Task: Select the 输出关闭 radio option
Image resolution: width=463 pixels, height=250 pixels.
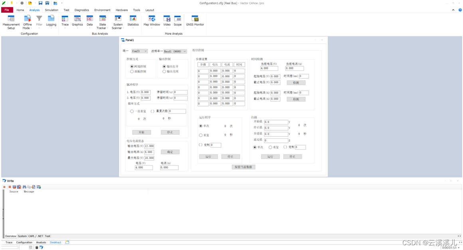Action: click(x=164, y=72)
